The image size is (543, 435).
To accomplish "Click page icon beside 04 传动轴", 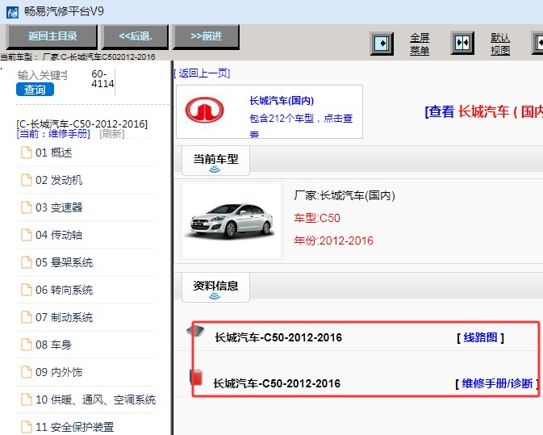I will (27, 235).
